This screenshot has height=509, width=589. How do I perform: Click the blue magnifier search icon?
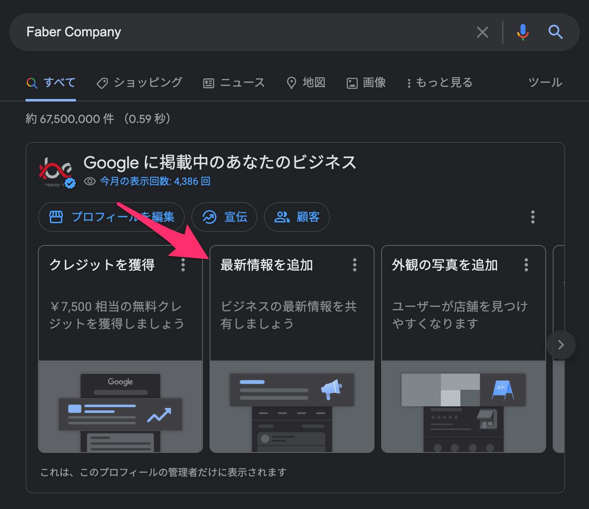coord(555,32)
